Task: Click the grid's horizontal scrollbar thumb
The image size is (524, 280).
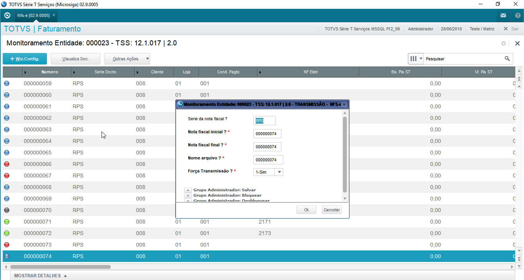Action: pyautogui.click(x=61, y=267)
